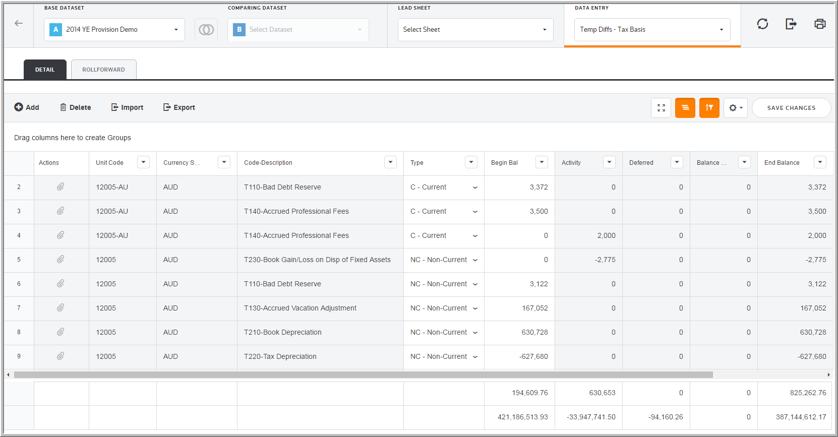Click the scrollbar left arrow
This screenshot has height=437, width=838.
(8, 375)
